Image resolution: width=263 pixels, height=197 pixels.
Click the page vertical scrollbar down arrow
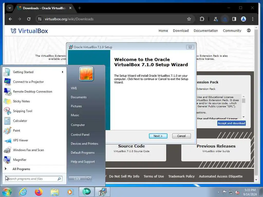(256, 180)
